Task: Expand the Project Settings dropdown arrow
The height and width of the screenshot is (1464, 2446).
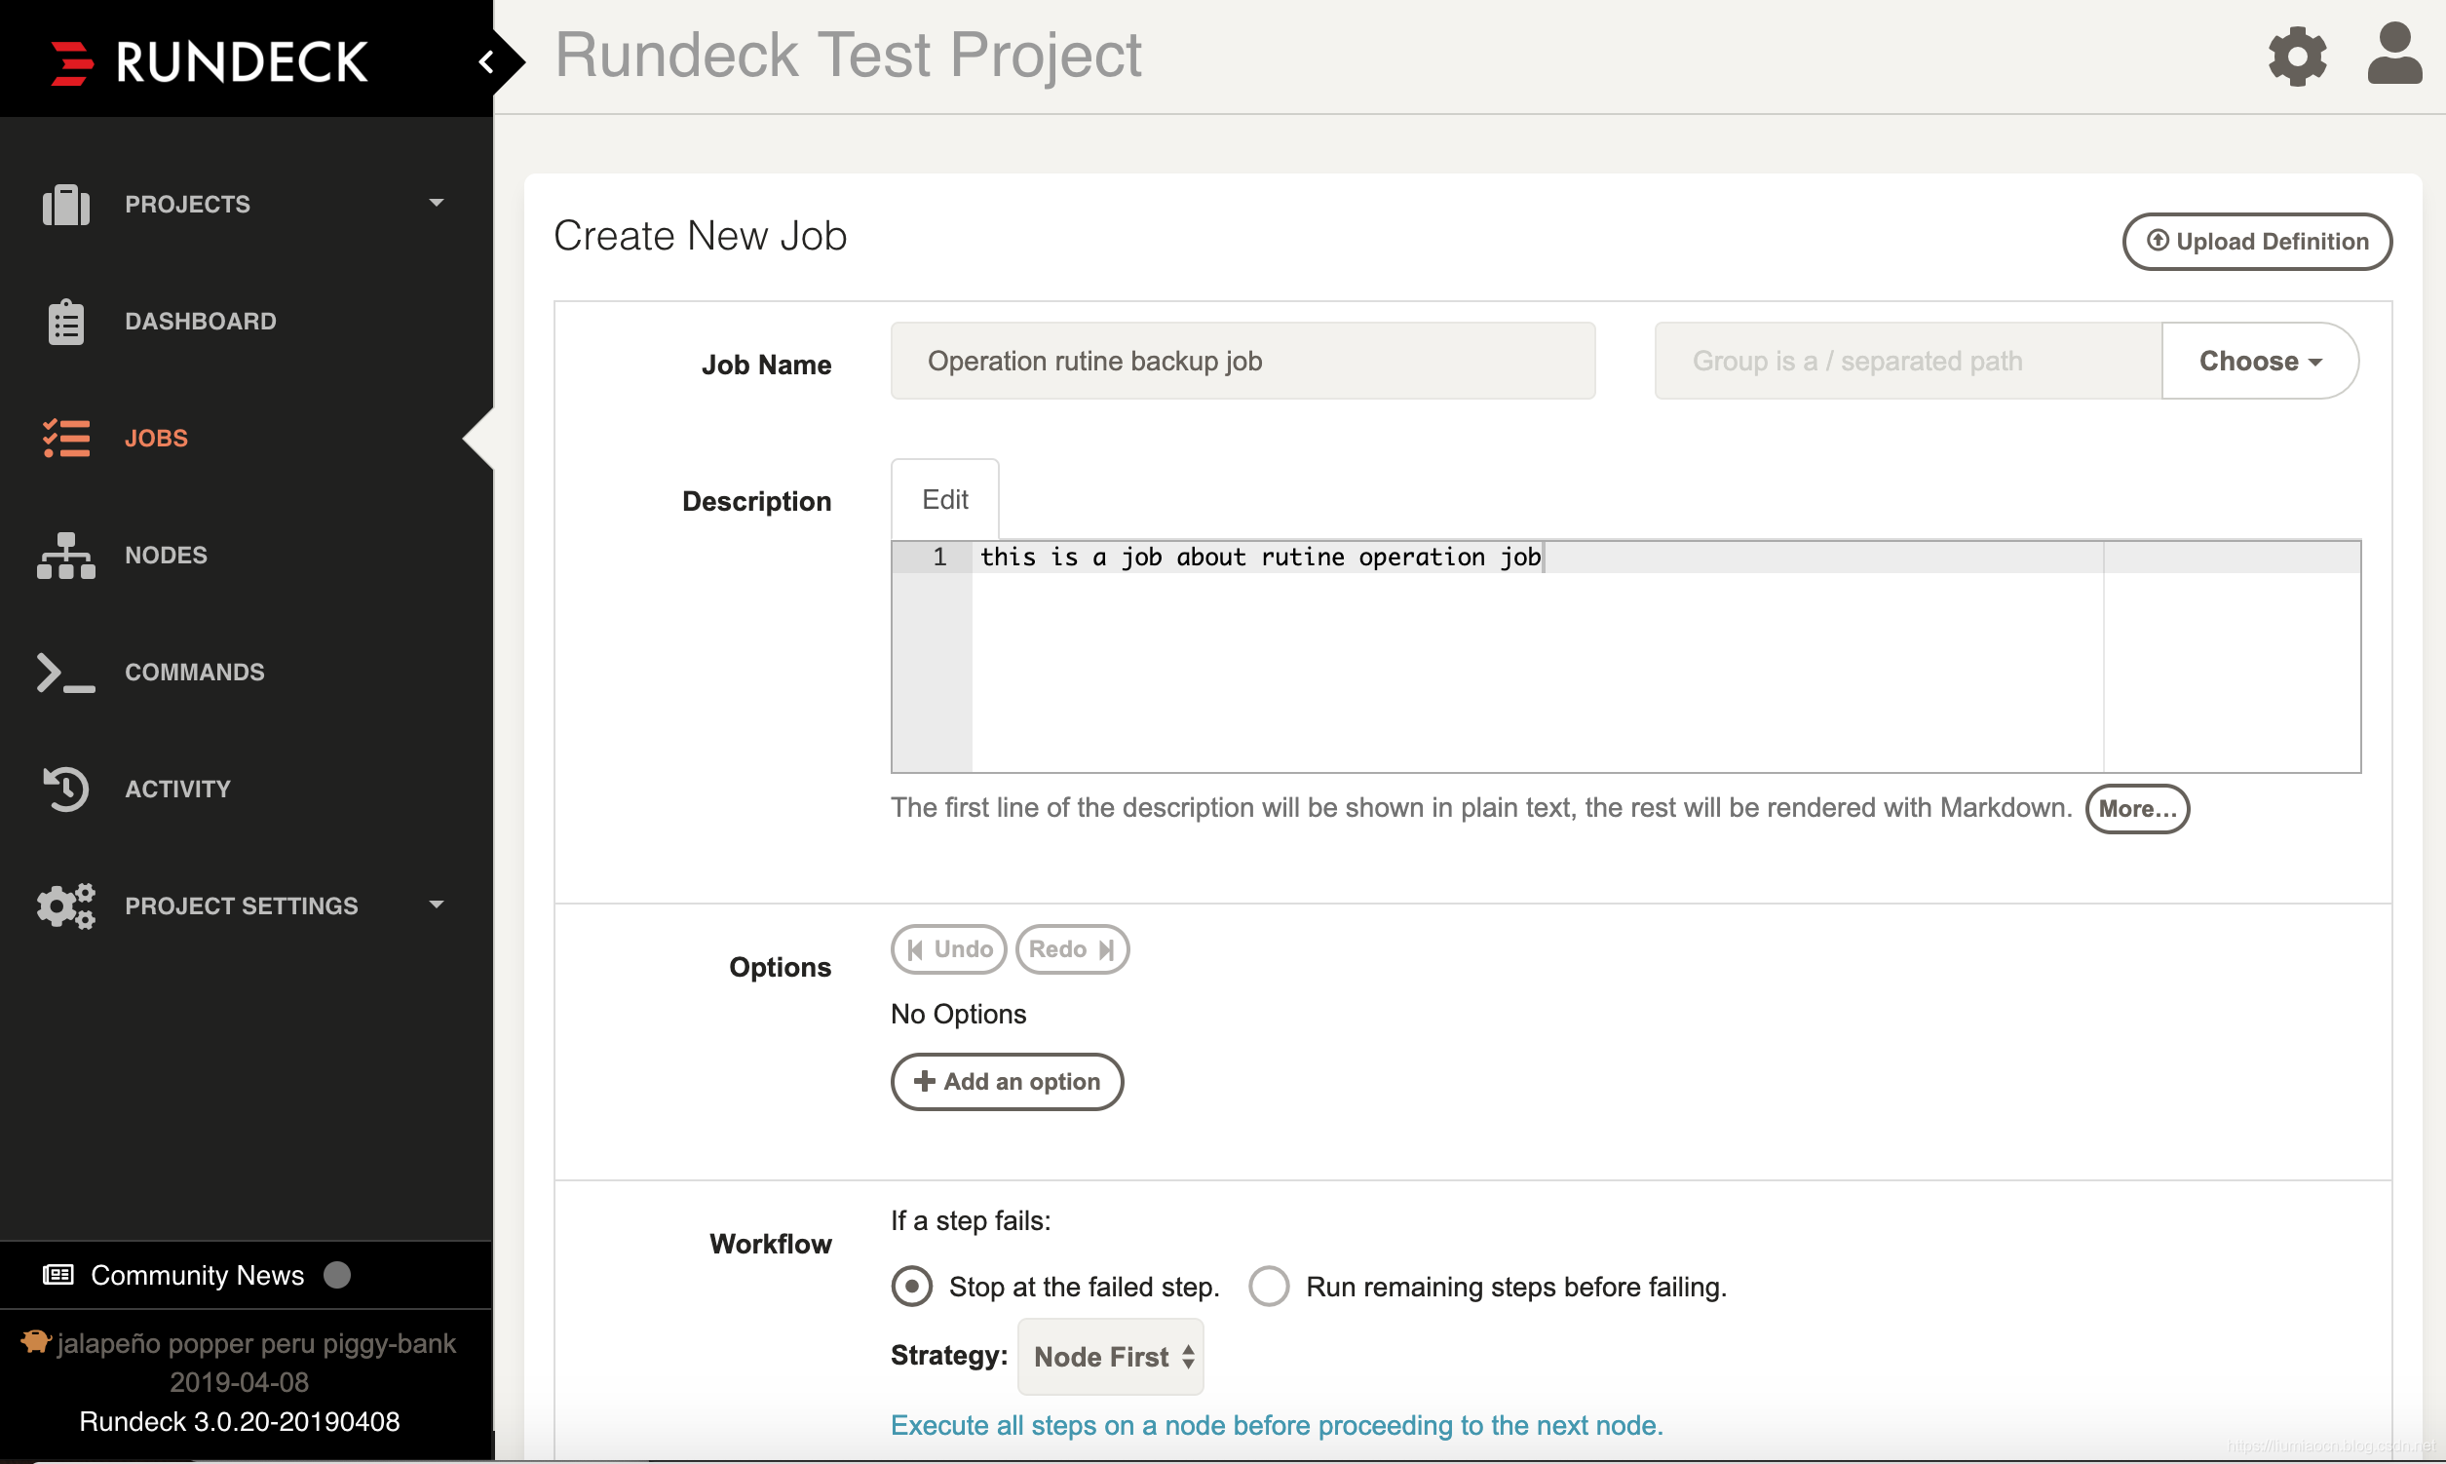Action: click(436, 905)
